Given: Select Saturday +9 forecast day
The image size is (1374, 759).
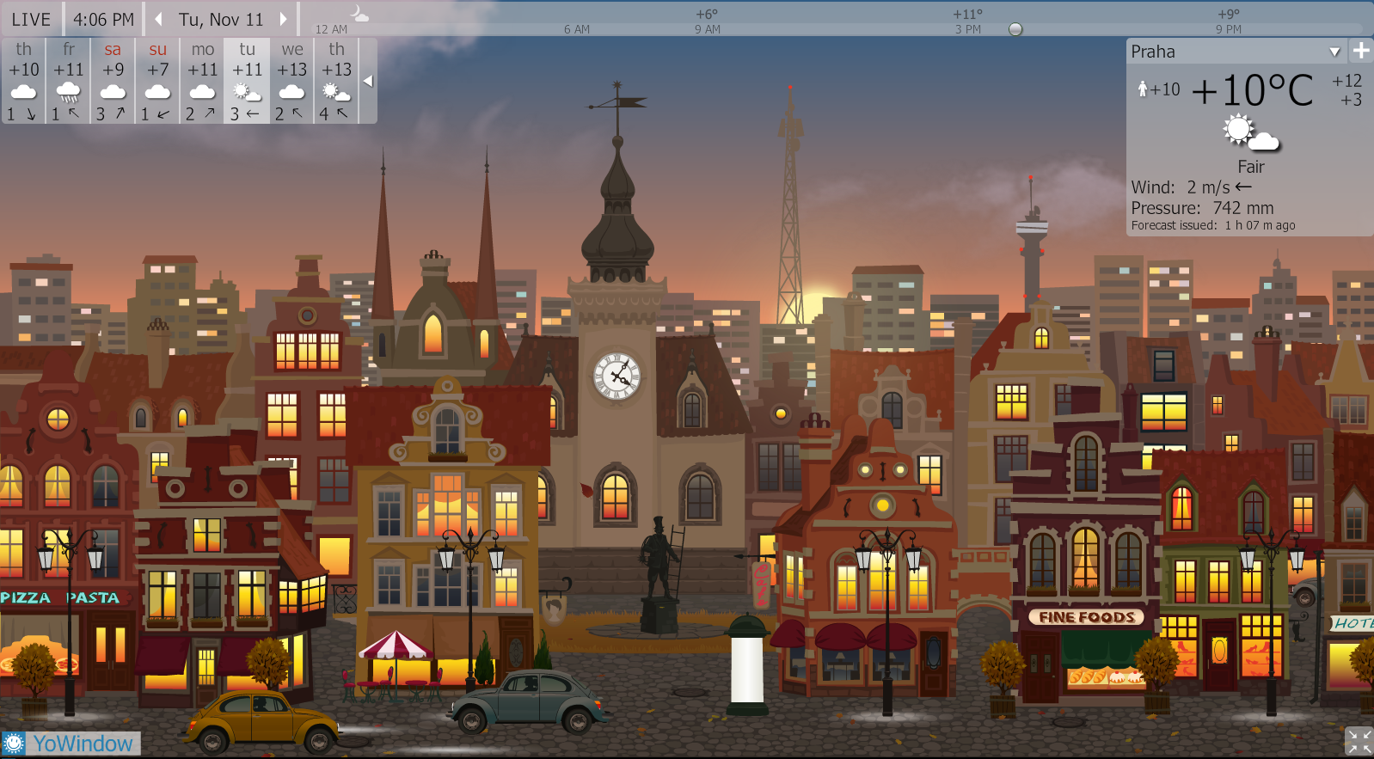Looking at the screenshot, I should 113,81.
